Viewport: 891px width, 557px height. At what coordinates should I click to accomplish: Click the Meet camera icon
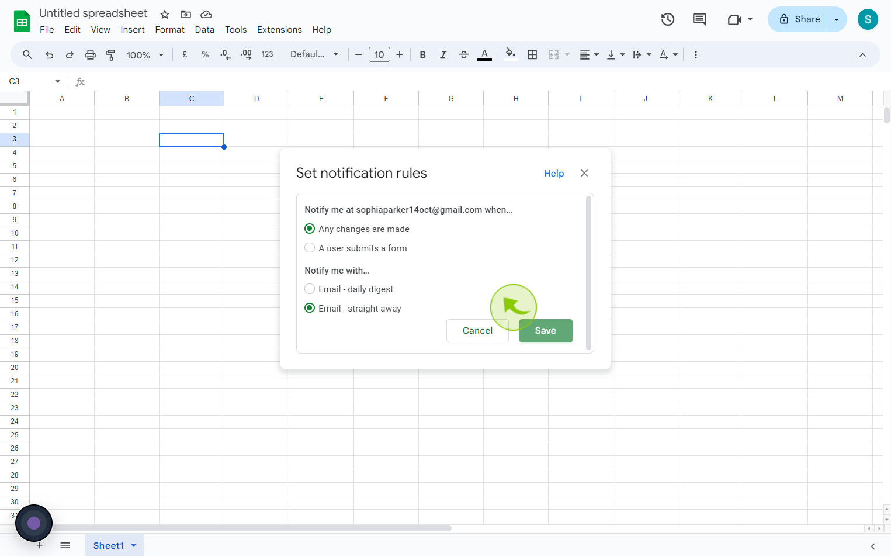click(734, 19)
